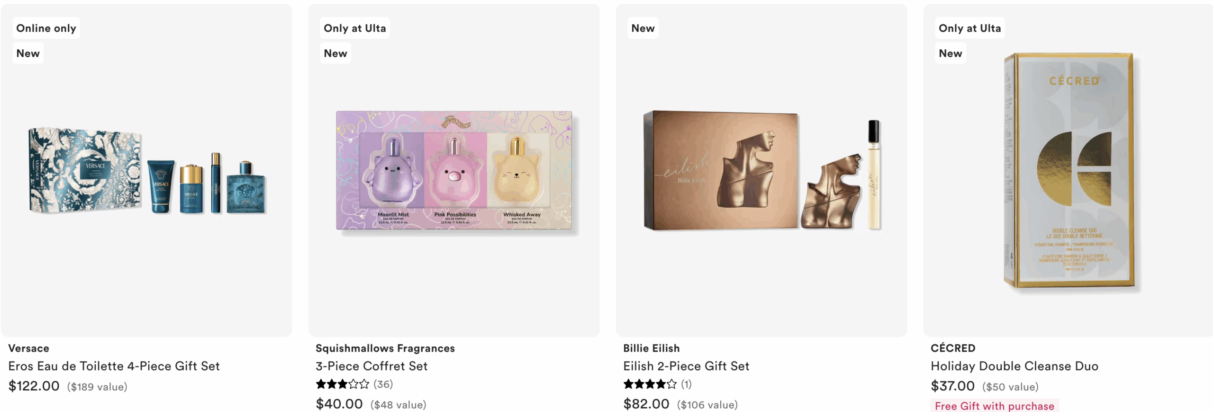The width and height of the screenshot is (1213, 412).
Task: Click the Versace brand name
Action: point(29,348)
